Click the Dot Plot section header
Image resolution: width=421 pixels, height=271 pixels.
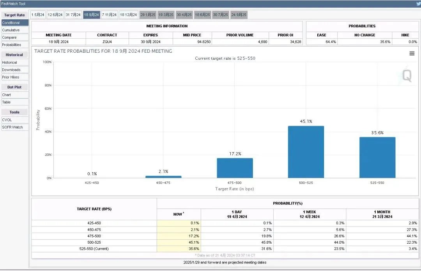pos(14,87)
